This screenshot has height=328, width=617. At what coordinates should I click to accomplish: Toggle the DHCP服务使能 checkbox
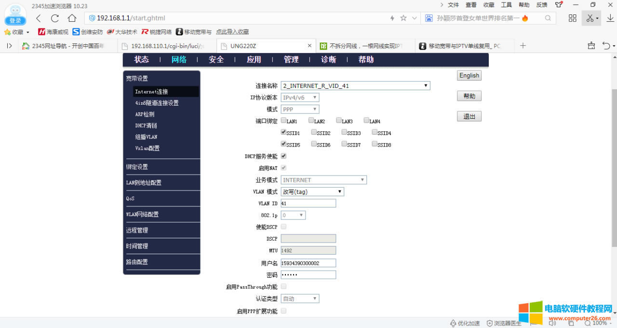click(284, 156)
